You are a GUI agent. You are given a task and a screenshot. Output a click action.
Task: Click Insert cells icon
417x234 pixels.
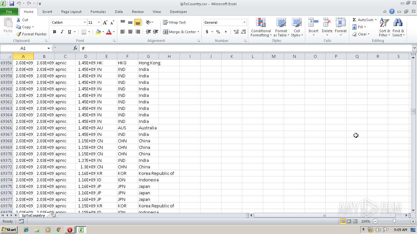(x=313, y=23)
